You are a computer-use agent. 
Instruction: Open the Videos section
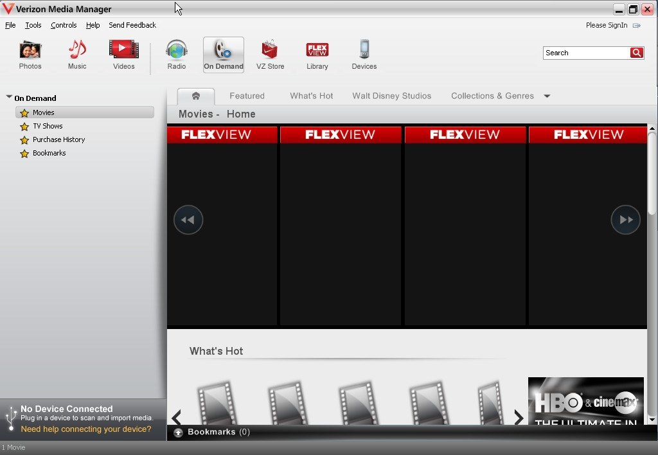click(x=124, y=55)
